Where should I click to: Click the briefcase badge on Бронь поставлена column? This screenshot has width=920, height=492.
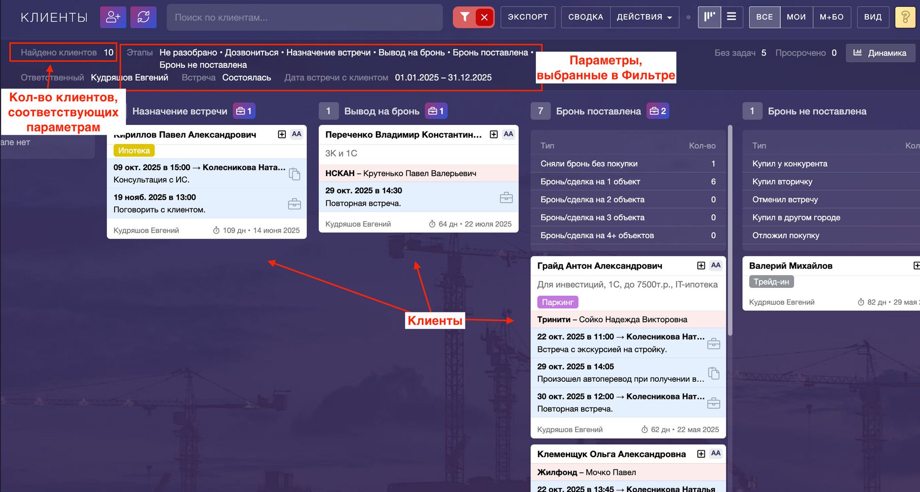pos(658,111)
